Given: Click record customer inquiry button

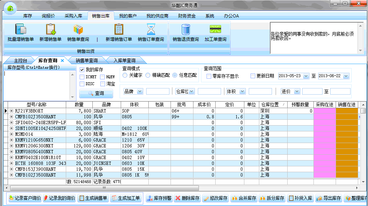Looking at the screenshot, I should (x=25, y=198).
